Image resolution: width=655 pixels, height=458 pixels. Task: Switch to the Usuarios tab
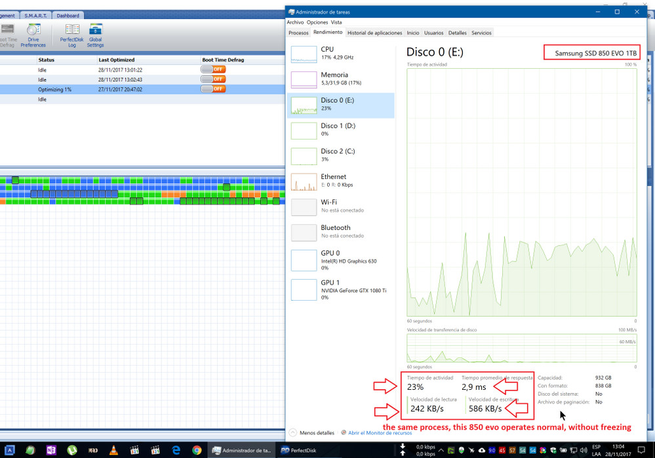[433, 33]
